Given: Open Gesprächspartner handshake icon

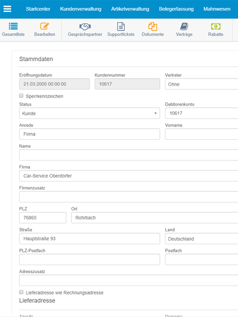Looking at the screenshot, I should (x=85, y=26).
